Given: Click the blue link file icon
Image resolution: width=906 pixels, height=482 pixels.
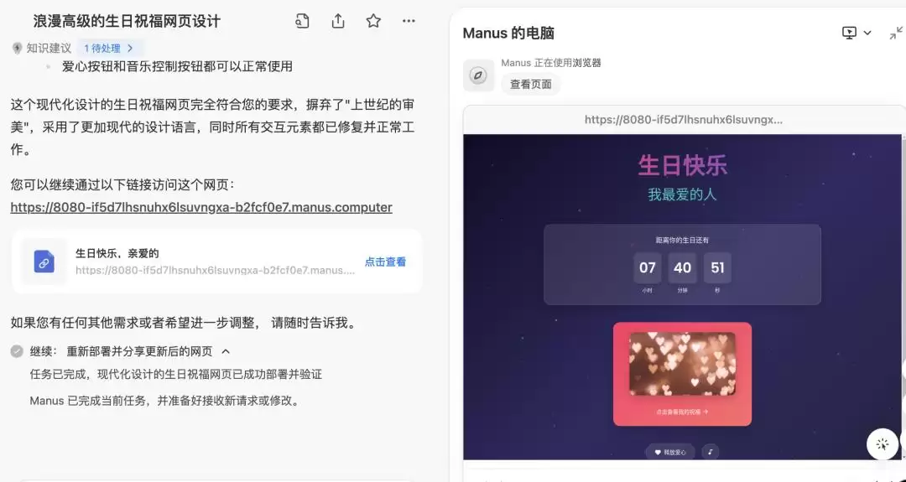Looking at the screenshot, I should [44, 262].
